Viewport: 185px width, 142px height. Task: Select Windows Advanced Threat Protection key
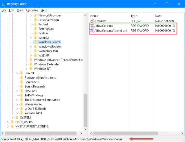point(59,60)
